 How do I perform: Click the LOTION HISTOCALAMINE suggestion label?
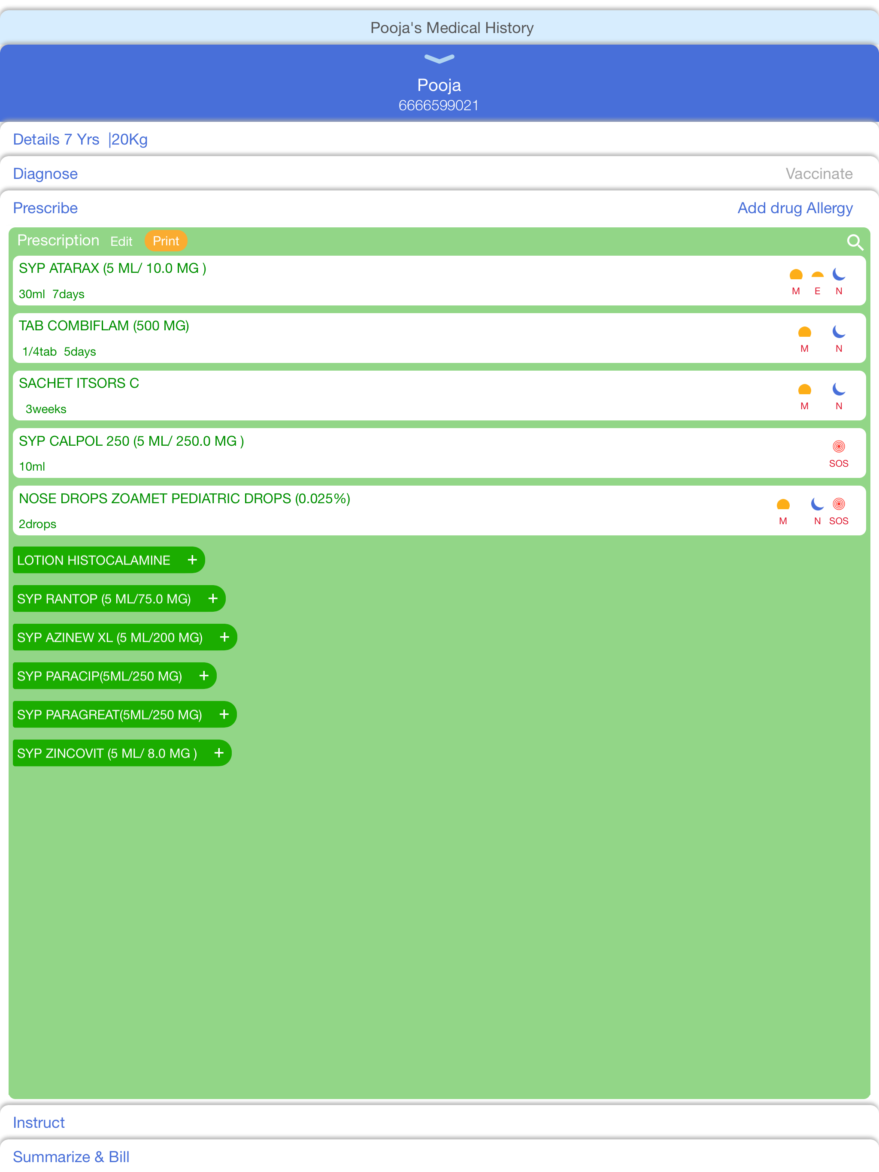[94, 560]
